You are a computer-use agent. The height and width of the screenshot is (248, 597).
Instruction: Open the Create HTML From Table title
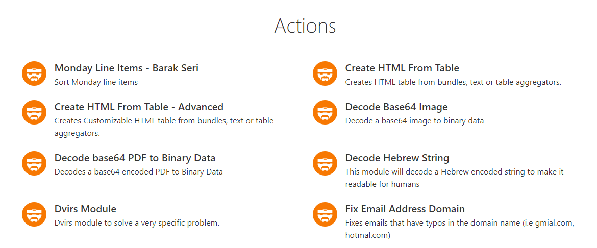402,68
